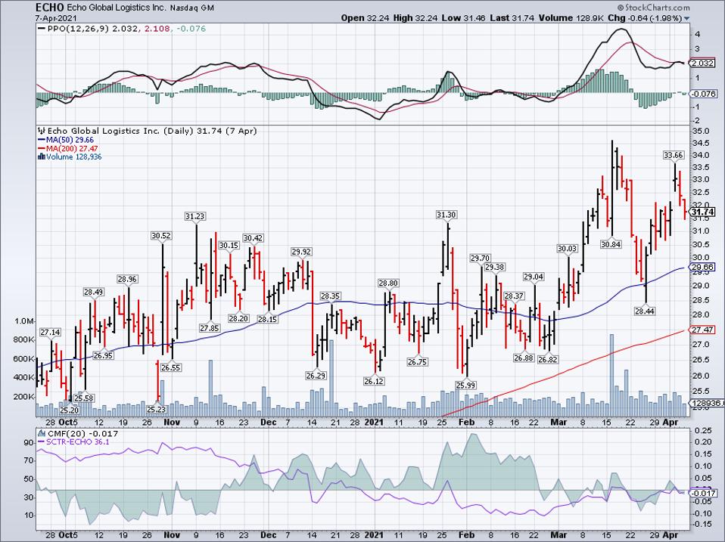Click the 30.52 high price label

(x=161, y=235)
